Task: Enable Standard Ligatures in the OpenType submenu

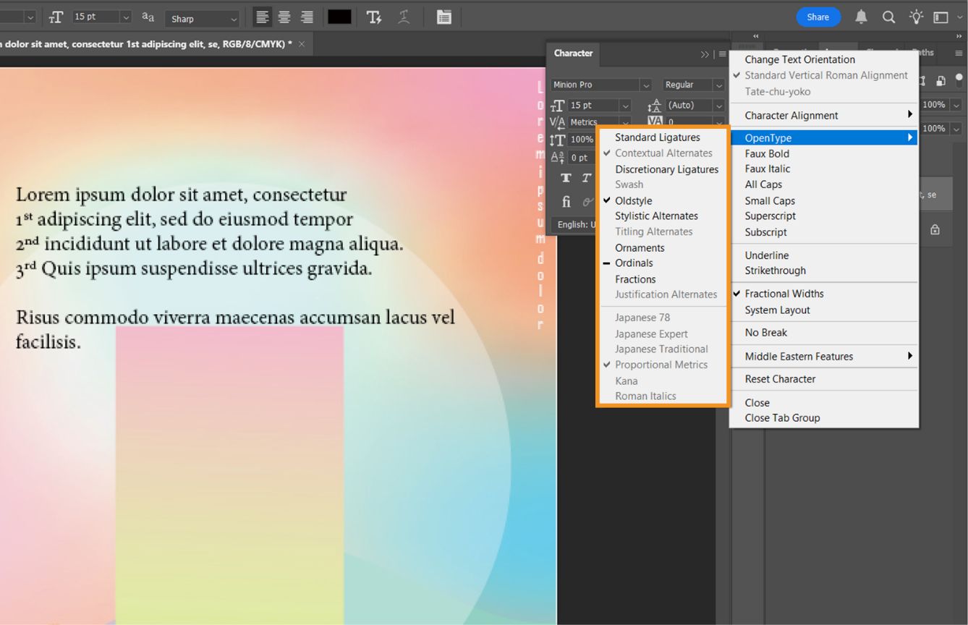Action: pos(657,137)
